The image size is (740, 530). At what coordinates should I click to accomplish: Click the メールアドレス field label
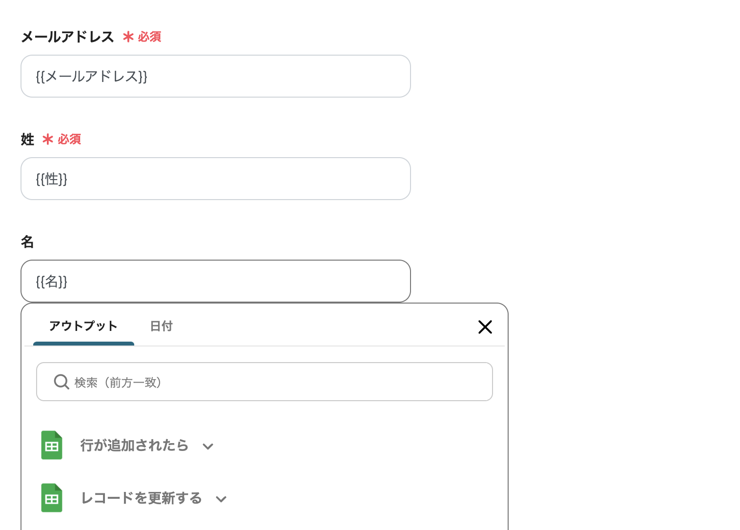click(67, 37)
